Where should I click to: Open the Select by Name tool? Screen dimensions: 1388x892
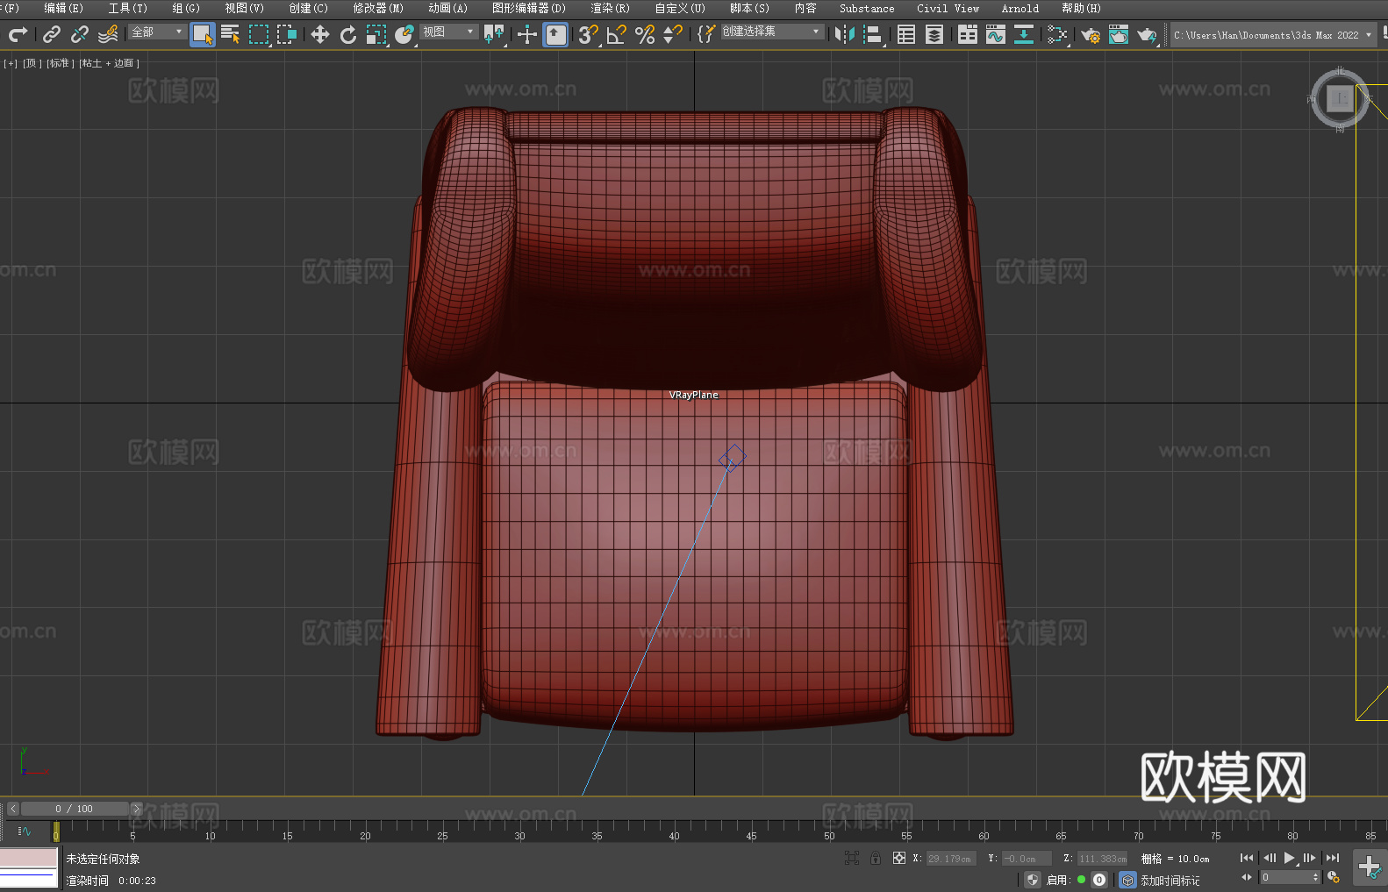(x=231, y=34)
